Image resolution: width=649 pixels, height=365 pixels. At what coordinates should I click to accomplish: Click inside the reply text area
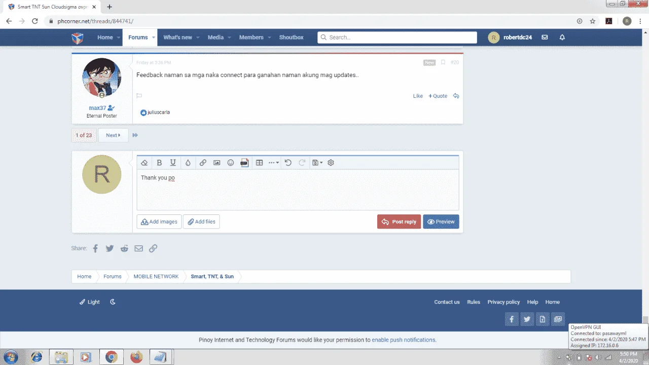[298, 190]
